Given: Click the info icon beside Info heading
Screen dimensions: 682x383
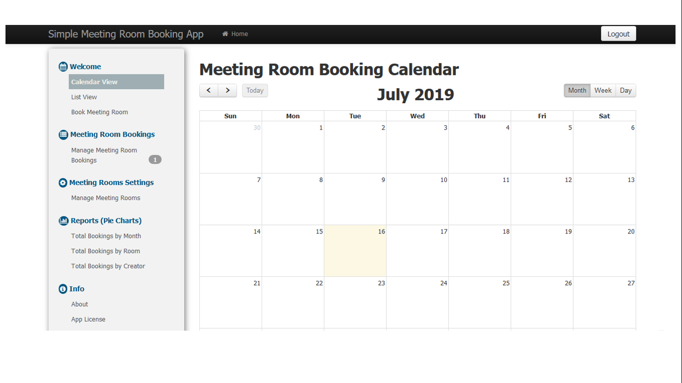Looking at the screenshot, I should 63,289.
